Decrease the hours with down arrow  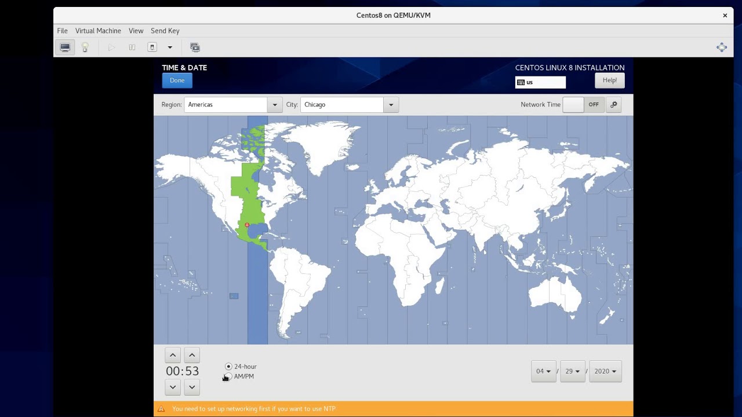pyautogui.click(x=173, y=387)
